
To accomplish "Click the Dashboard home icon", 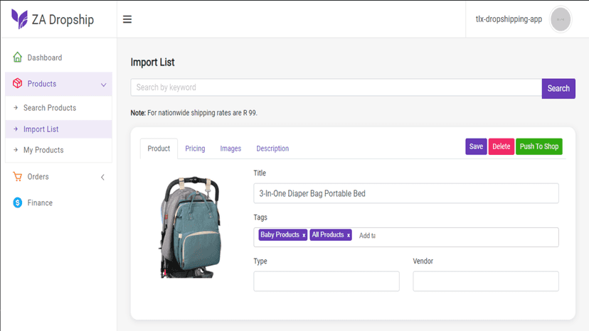I will pos(17,57).
